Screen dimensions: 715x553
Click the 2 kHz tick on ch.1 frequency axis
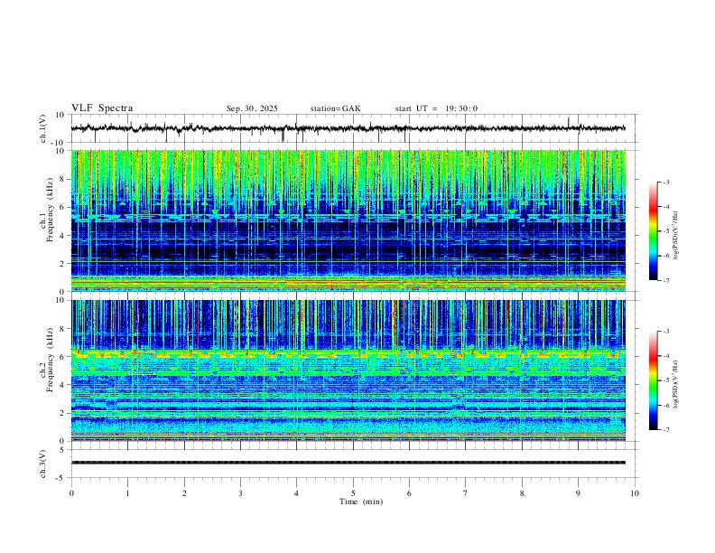coord(62,263)
